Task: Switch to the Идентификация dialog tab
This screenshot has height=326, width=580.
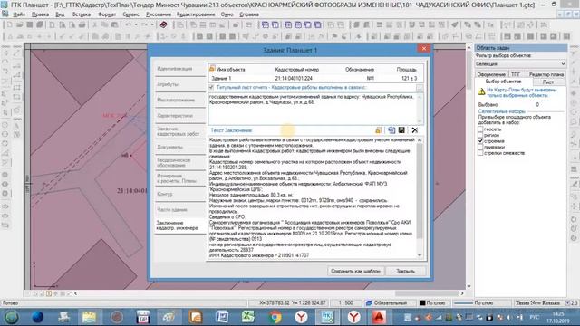Action: pyautogui.click(x=179, y=69)
